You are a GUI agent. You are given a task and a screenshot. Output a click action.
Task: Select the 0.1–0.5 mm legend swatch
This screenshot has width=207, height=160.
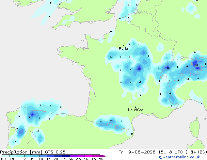coord(6,156)
